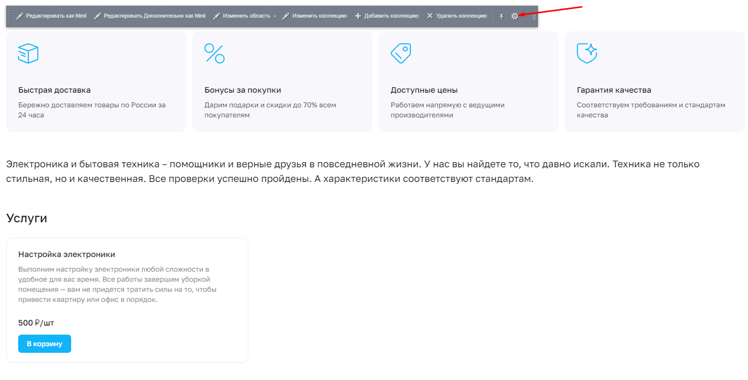Open the 'Настройка электроники' service title
Image resolution: width=748 pixels, height=380 pixels.
67,255
